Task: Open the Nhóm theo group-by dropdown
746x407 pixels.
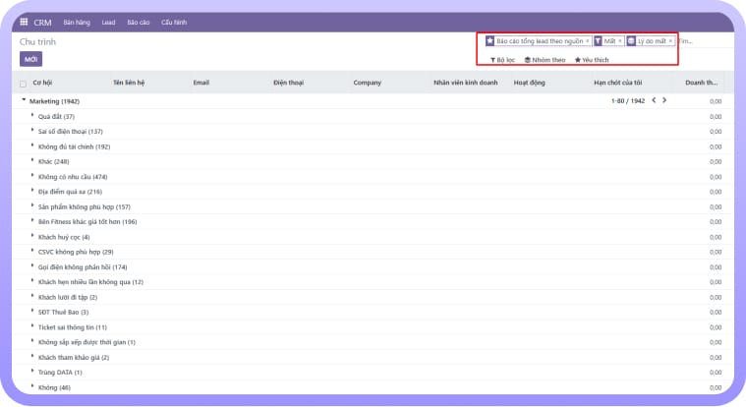Action: [545, 60]
